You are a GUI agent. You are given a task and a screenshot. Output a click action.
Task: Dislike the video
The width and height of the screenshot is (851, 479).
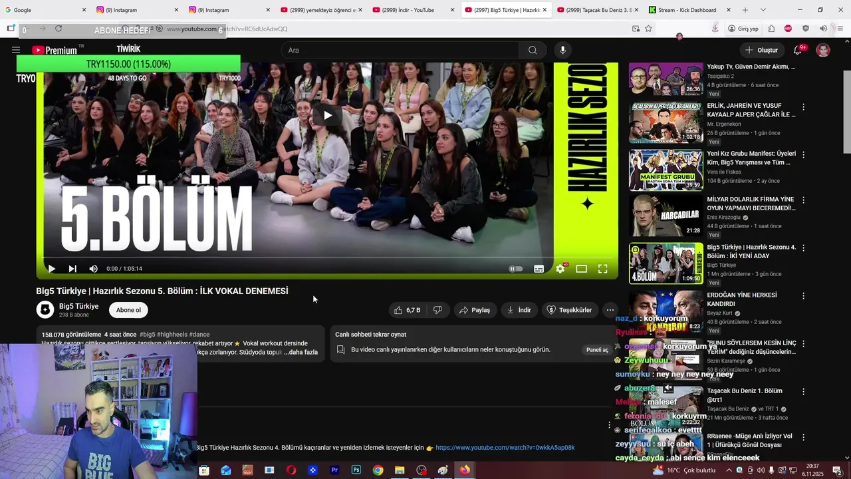click(x=437, y=310)
